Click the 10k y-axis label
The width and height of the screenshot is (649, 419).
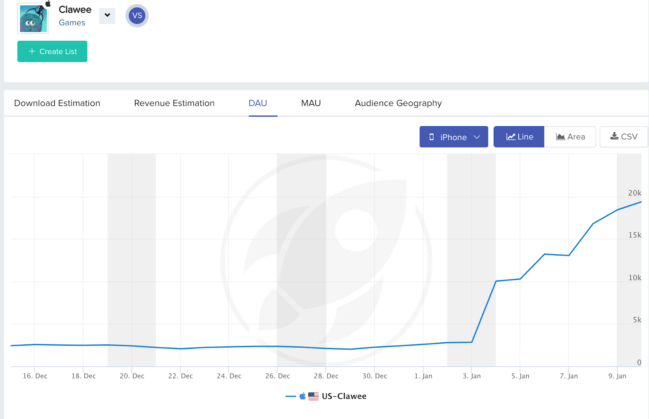tap(635, 278)
